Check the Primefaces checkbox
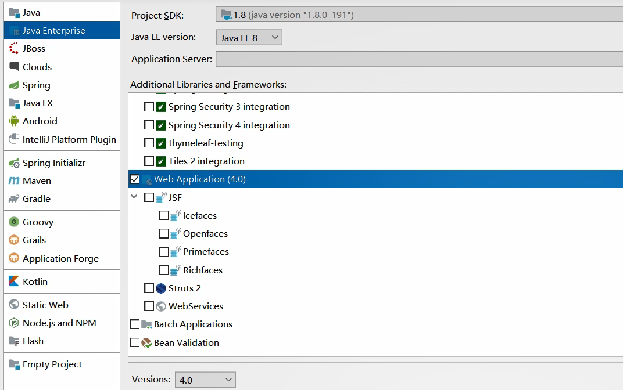Image resolution: width=623 pixels, height=390 pixels. [x=163, y=251]
